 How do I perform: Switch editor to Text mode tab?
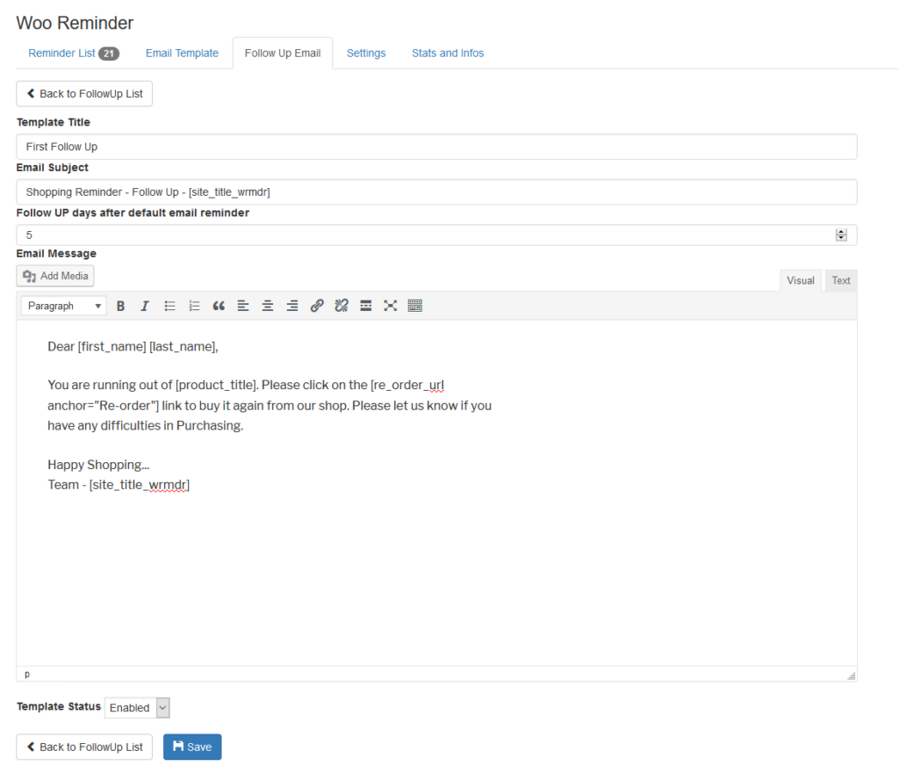(840, 281)
